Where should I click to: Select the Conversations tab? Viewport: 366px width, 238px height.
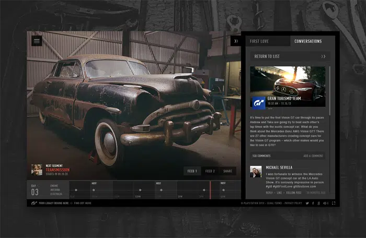point(308,41)
